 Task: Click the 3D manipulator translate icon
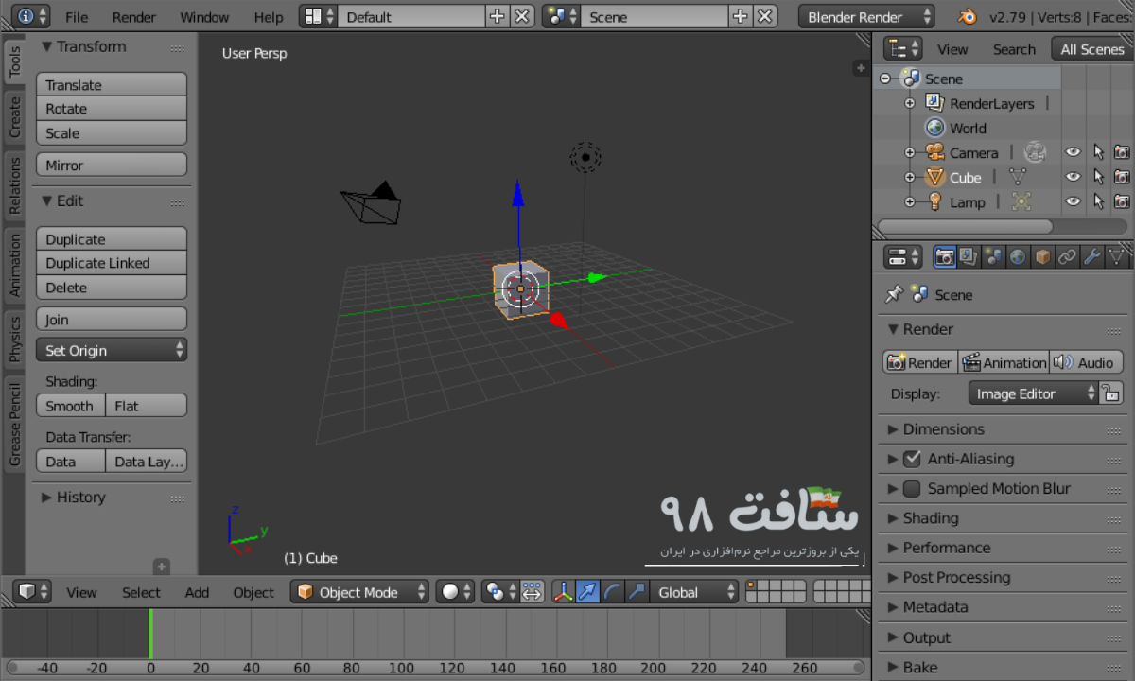588,591
